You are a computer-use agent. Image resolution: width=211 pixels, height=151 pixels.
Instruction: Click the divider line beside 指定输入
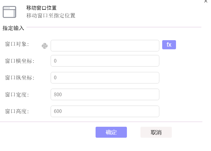(114, 27)
